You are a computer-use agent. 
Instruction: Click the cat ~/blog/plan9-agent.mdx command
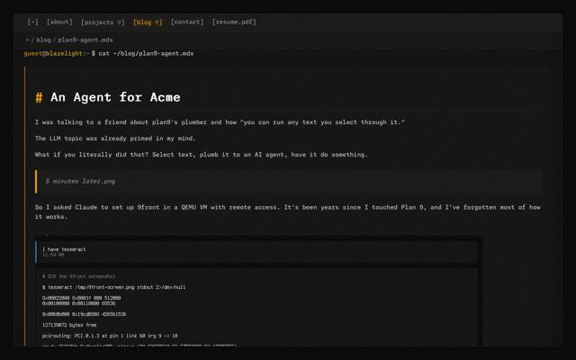pos(146,54)
